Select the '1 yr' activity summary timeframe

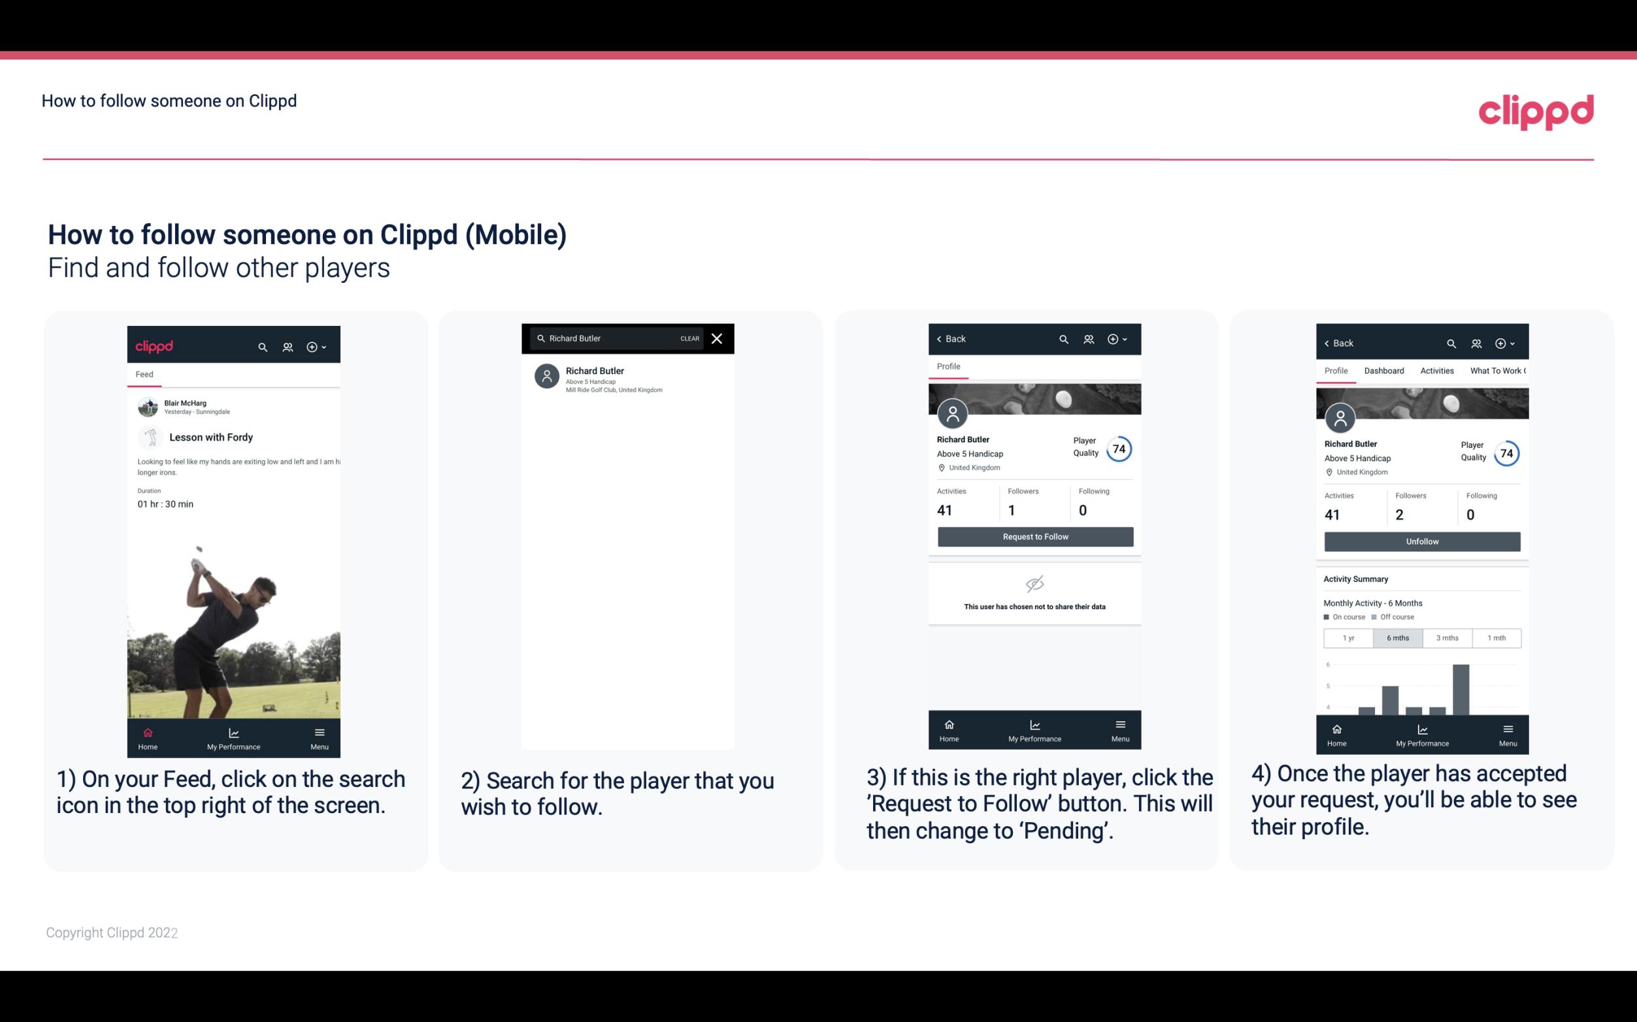pos(1348,637)
